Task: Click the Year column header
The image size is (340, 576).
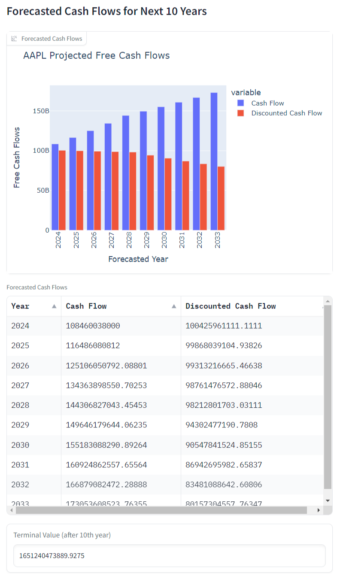Action: tap(34, 306)
